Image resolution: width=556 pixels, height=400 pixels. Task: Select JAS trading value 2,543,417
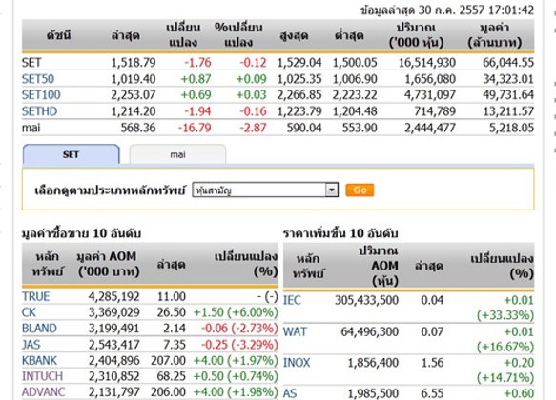click(x=113, y=344)
